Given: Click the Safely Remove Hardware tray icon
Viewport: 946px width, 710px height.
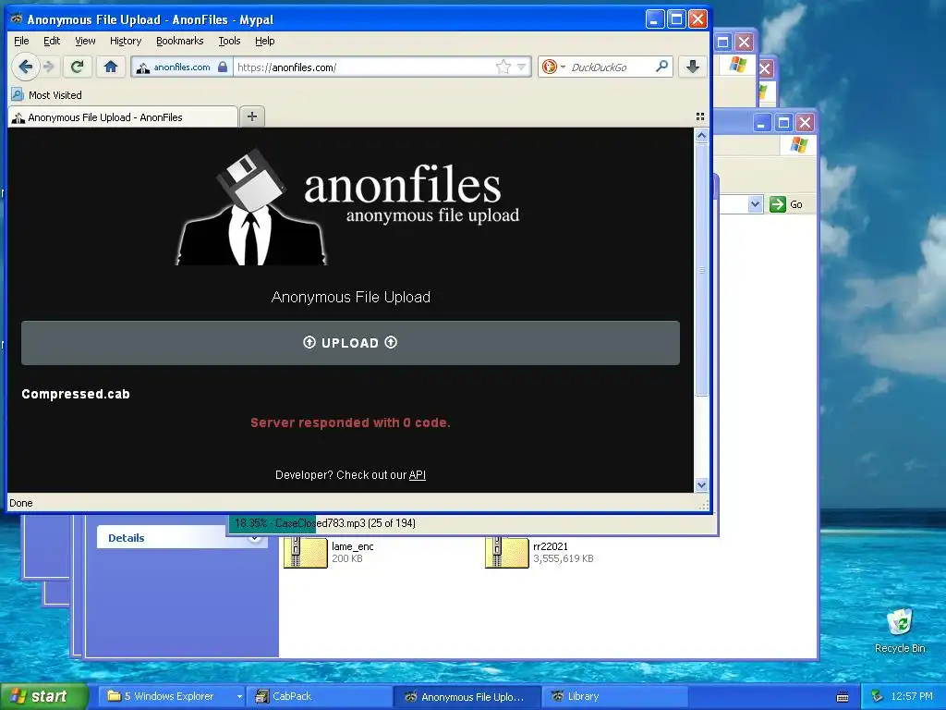Looking at the screenshot, I should (x=878, y=696).
